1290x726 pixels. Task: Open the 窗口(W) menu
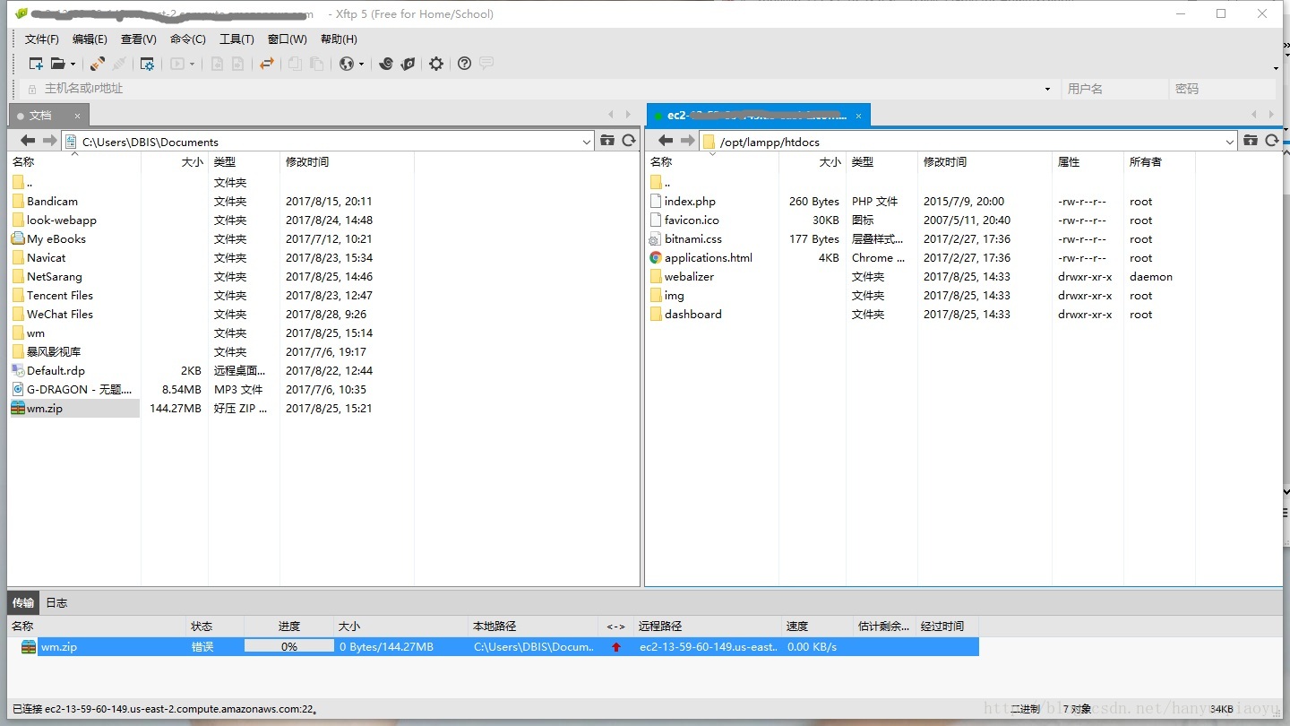click(288, 39)
